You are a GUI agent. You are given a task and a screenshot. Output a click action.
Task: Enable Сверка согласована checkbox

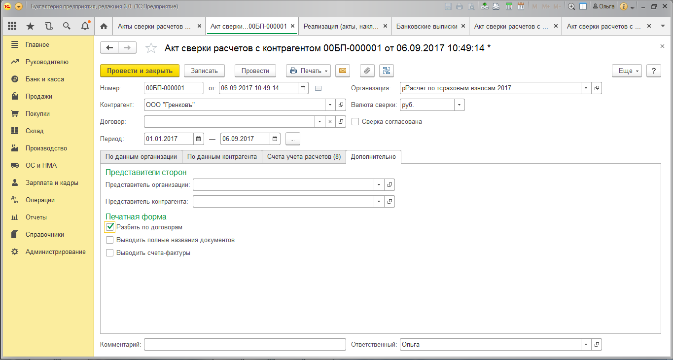coord(355,122)
